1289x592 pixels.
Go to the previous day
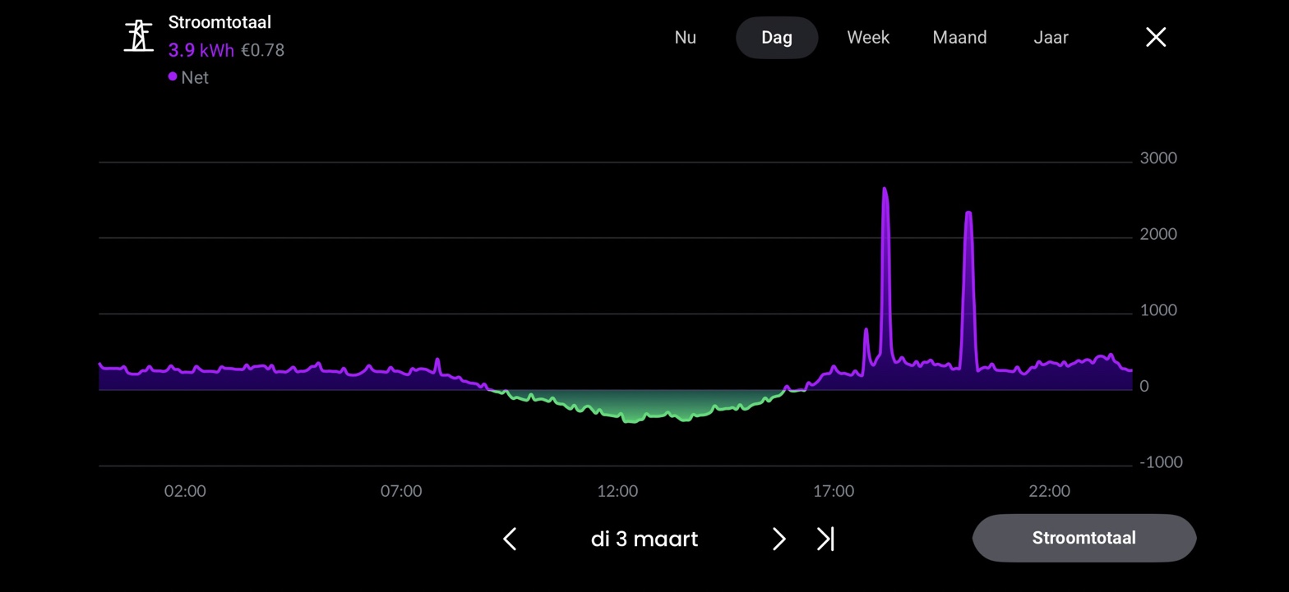[510, 539]
